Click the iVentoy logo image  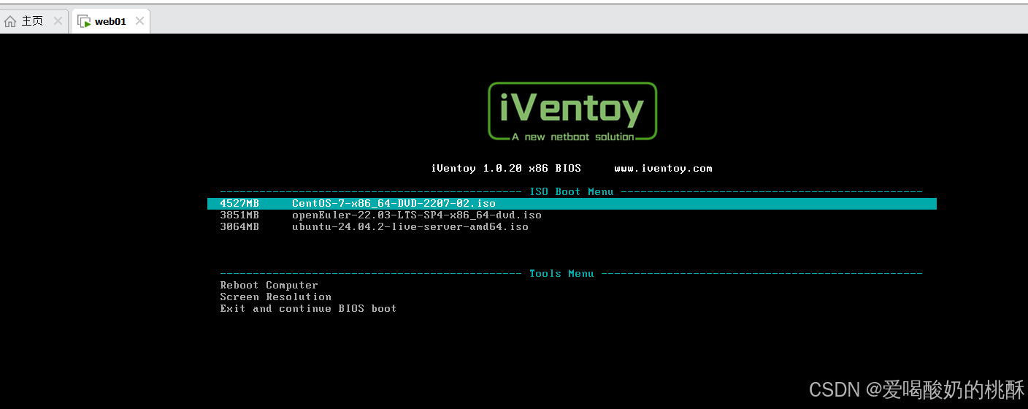(x=572, y=111)
